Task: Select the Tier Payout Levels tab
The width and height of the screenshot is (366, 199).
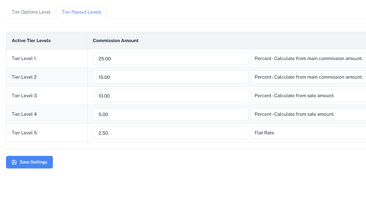Action: [x=81, y=12]
